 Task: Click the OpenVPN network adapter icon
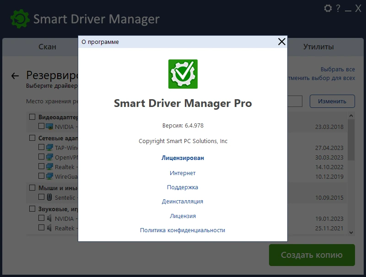point(49,157)
